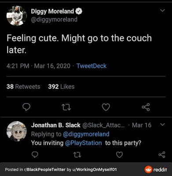Open the @PlayStation mention

[x=83, y=143]
